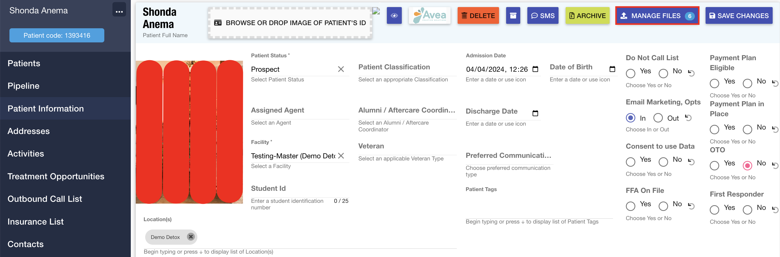Open Treatment Opportunities sidebar section

coord(56,176)
